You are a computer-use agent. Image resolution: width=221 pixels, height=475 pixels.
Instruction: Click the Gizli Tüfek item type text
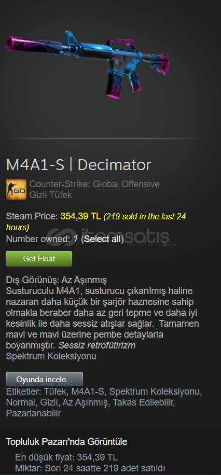[x=51, y=195]
